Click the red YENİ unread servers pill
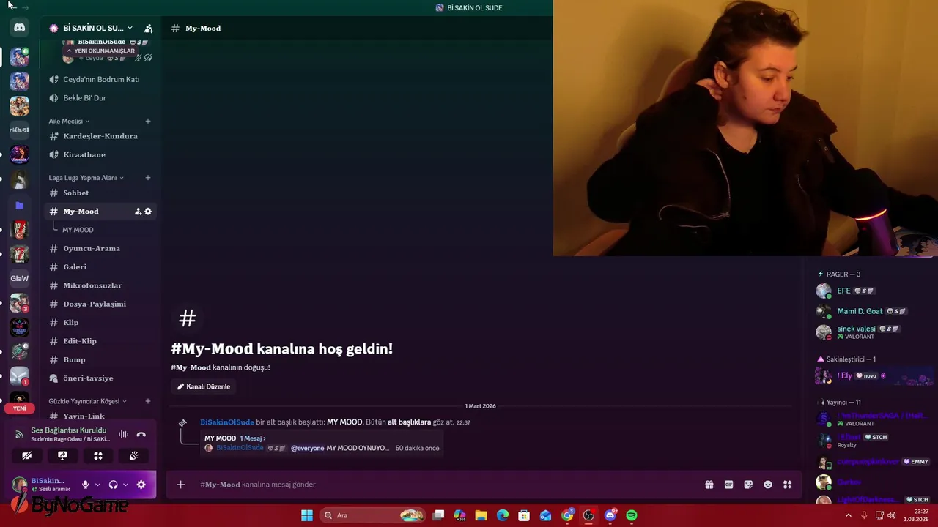Screen dimensions: 938x527 (20, 408)
